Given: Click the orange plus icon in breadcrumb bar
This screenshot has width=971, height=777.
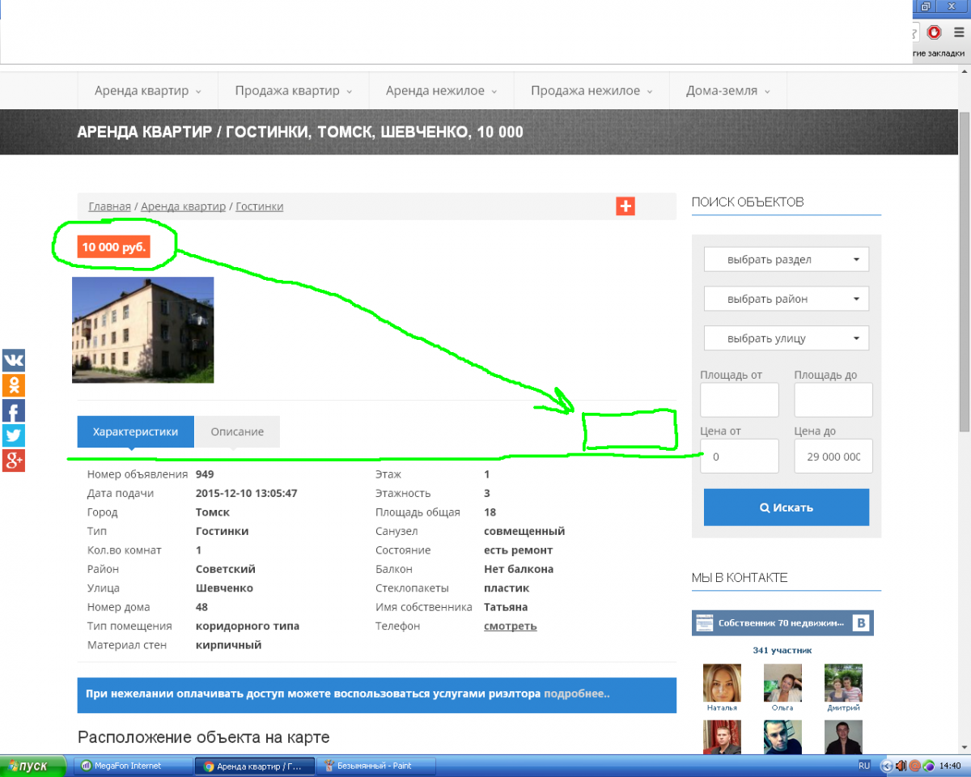Looking at the screenshot, I should point(625,206).
